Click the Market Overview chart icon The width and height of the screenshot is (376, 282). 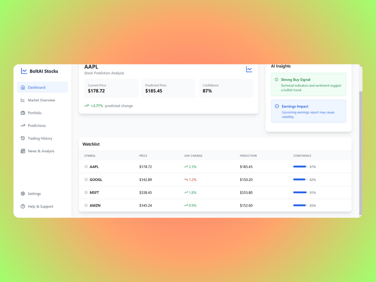click(23, 100)
